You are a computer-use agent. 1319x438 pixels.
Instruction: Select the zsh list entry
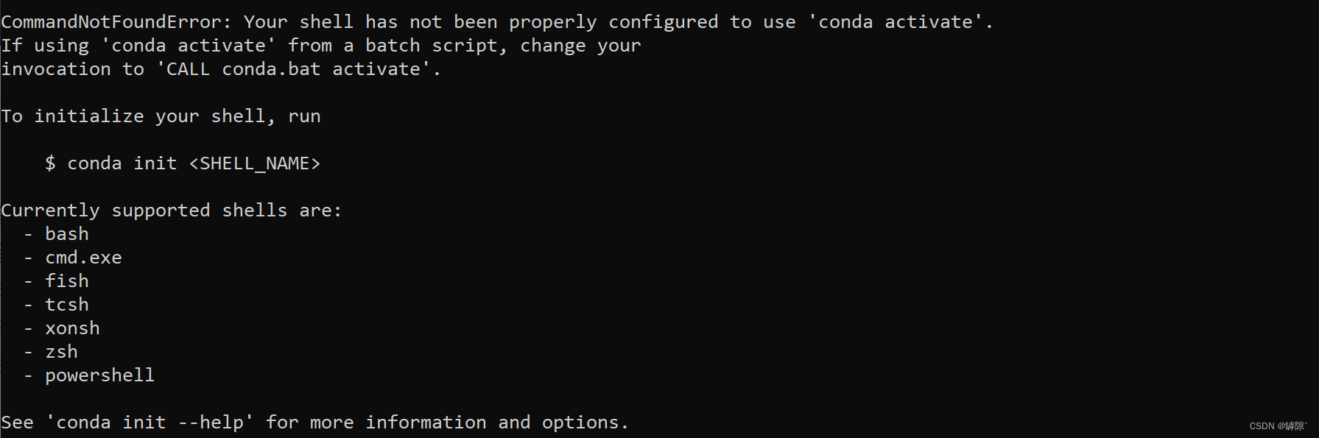coord(61,352)
